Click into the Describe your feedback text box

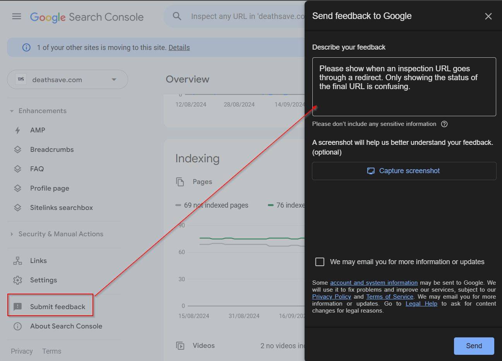coord(404,87)
